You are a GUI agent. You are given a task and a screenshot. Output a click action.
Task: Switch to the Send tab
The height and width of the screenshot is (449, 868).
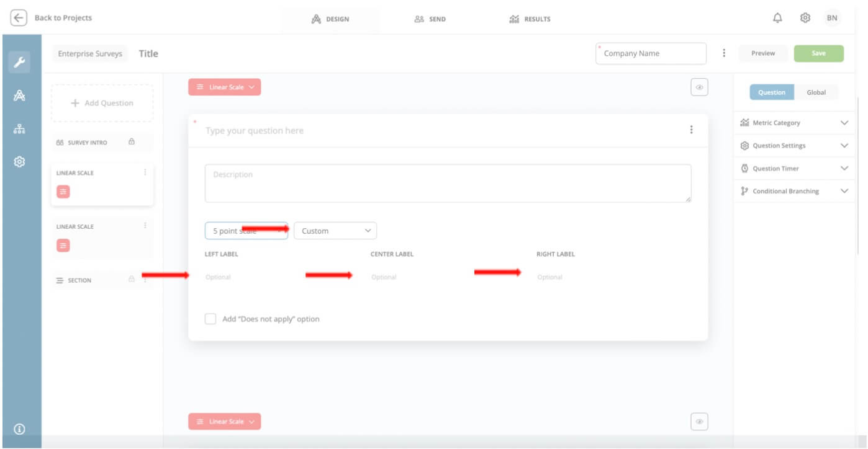click(x=430, y=19)
